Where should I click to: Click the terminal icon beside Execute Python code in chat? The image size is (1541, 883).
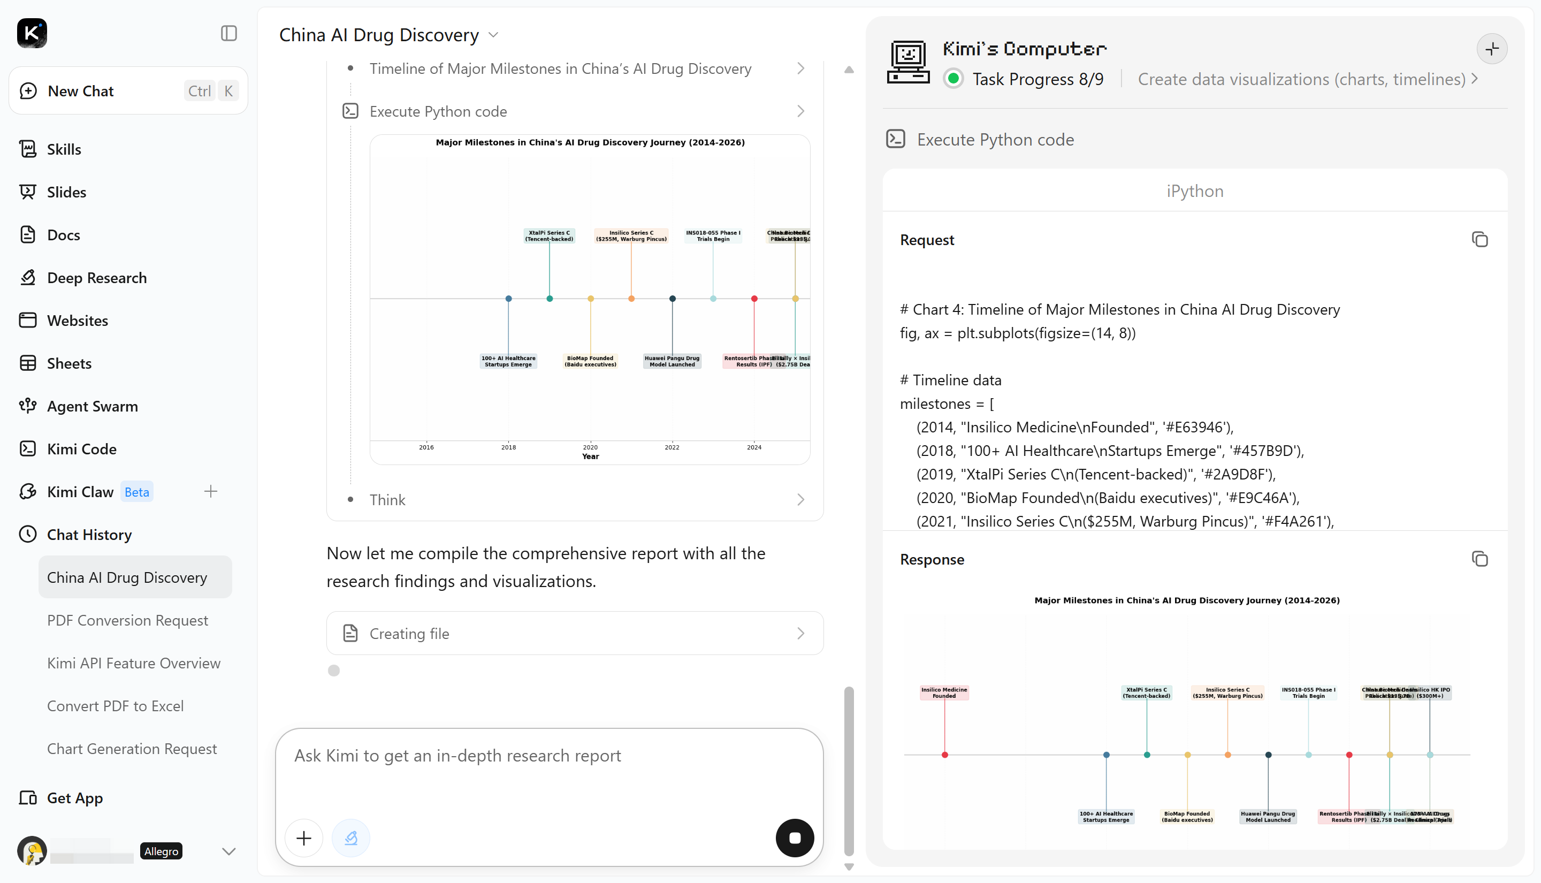point(350,111)
